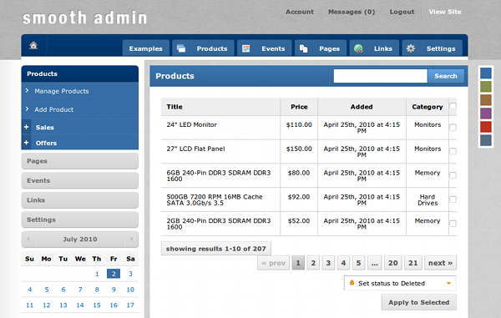Select the blue theme color swatch
This screenshot has height=318, width=501.
click(486, 73)
